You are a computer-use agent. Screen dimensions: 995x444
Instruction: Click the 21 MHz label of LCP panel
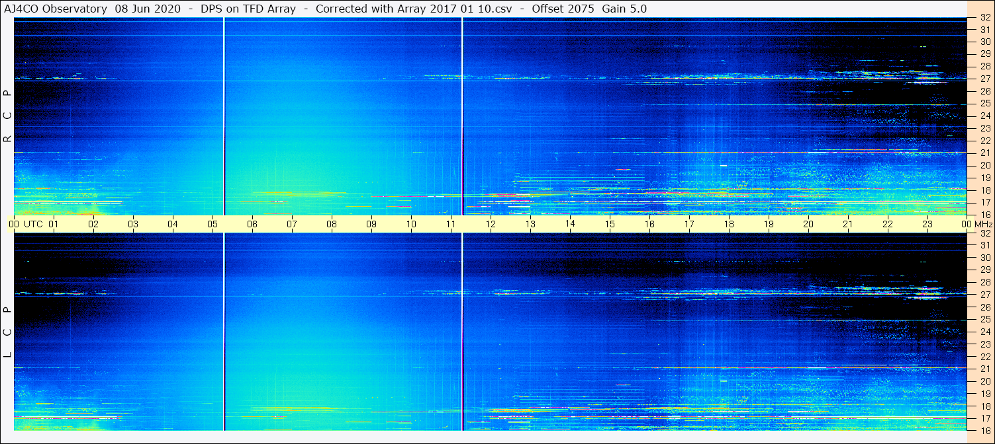pyautogui.click(x=984, y=368)
